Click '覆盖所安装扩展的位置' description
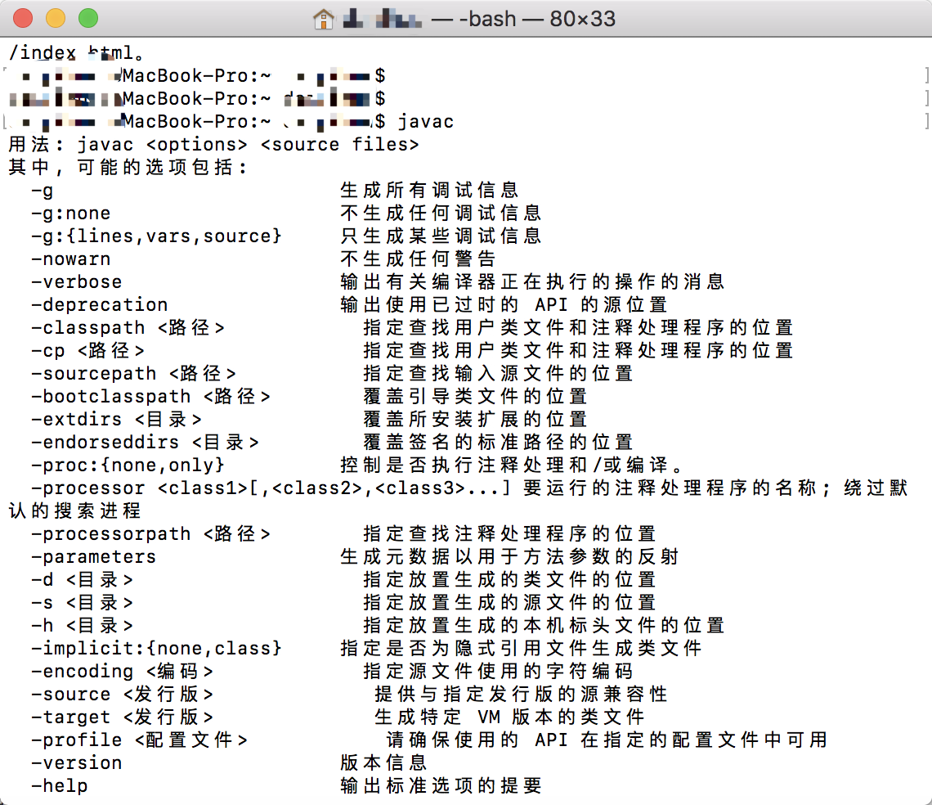Screen dimensions: 932x805 pyautogui.click(x=475, y=420)
